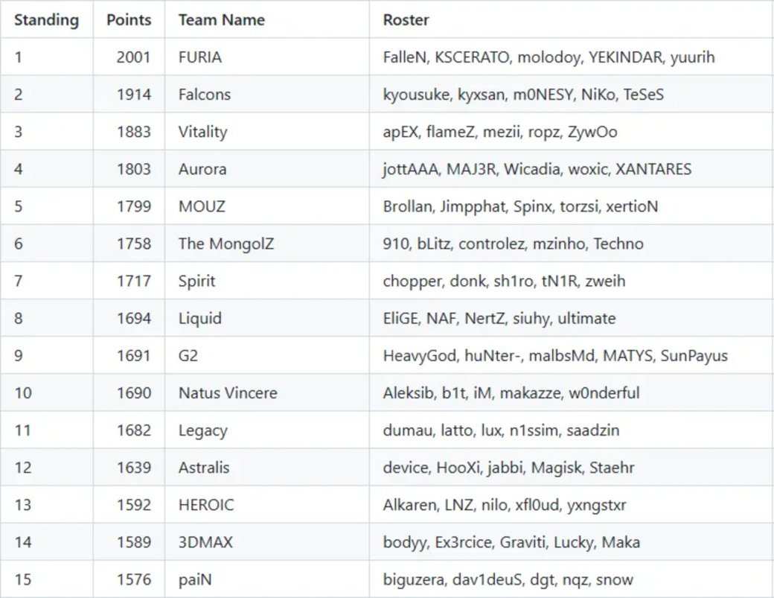Click the Team Name column header
Screen dimensions: 774x598
click(x=221, y=20)
